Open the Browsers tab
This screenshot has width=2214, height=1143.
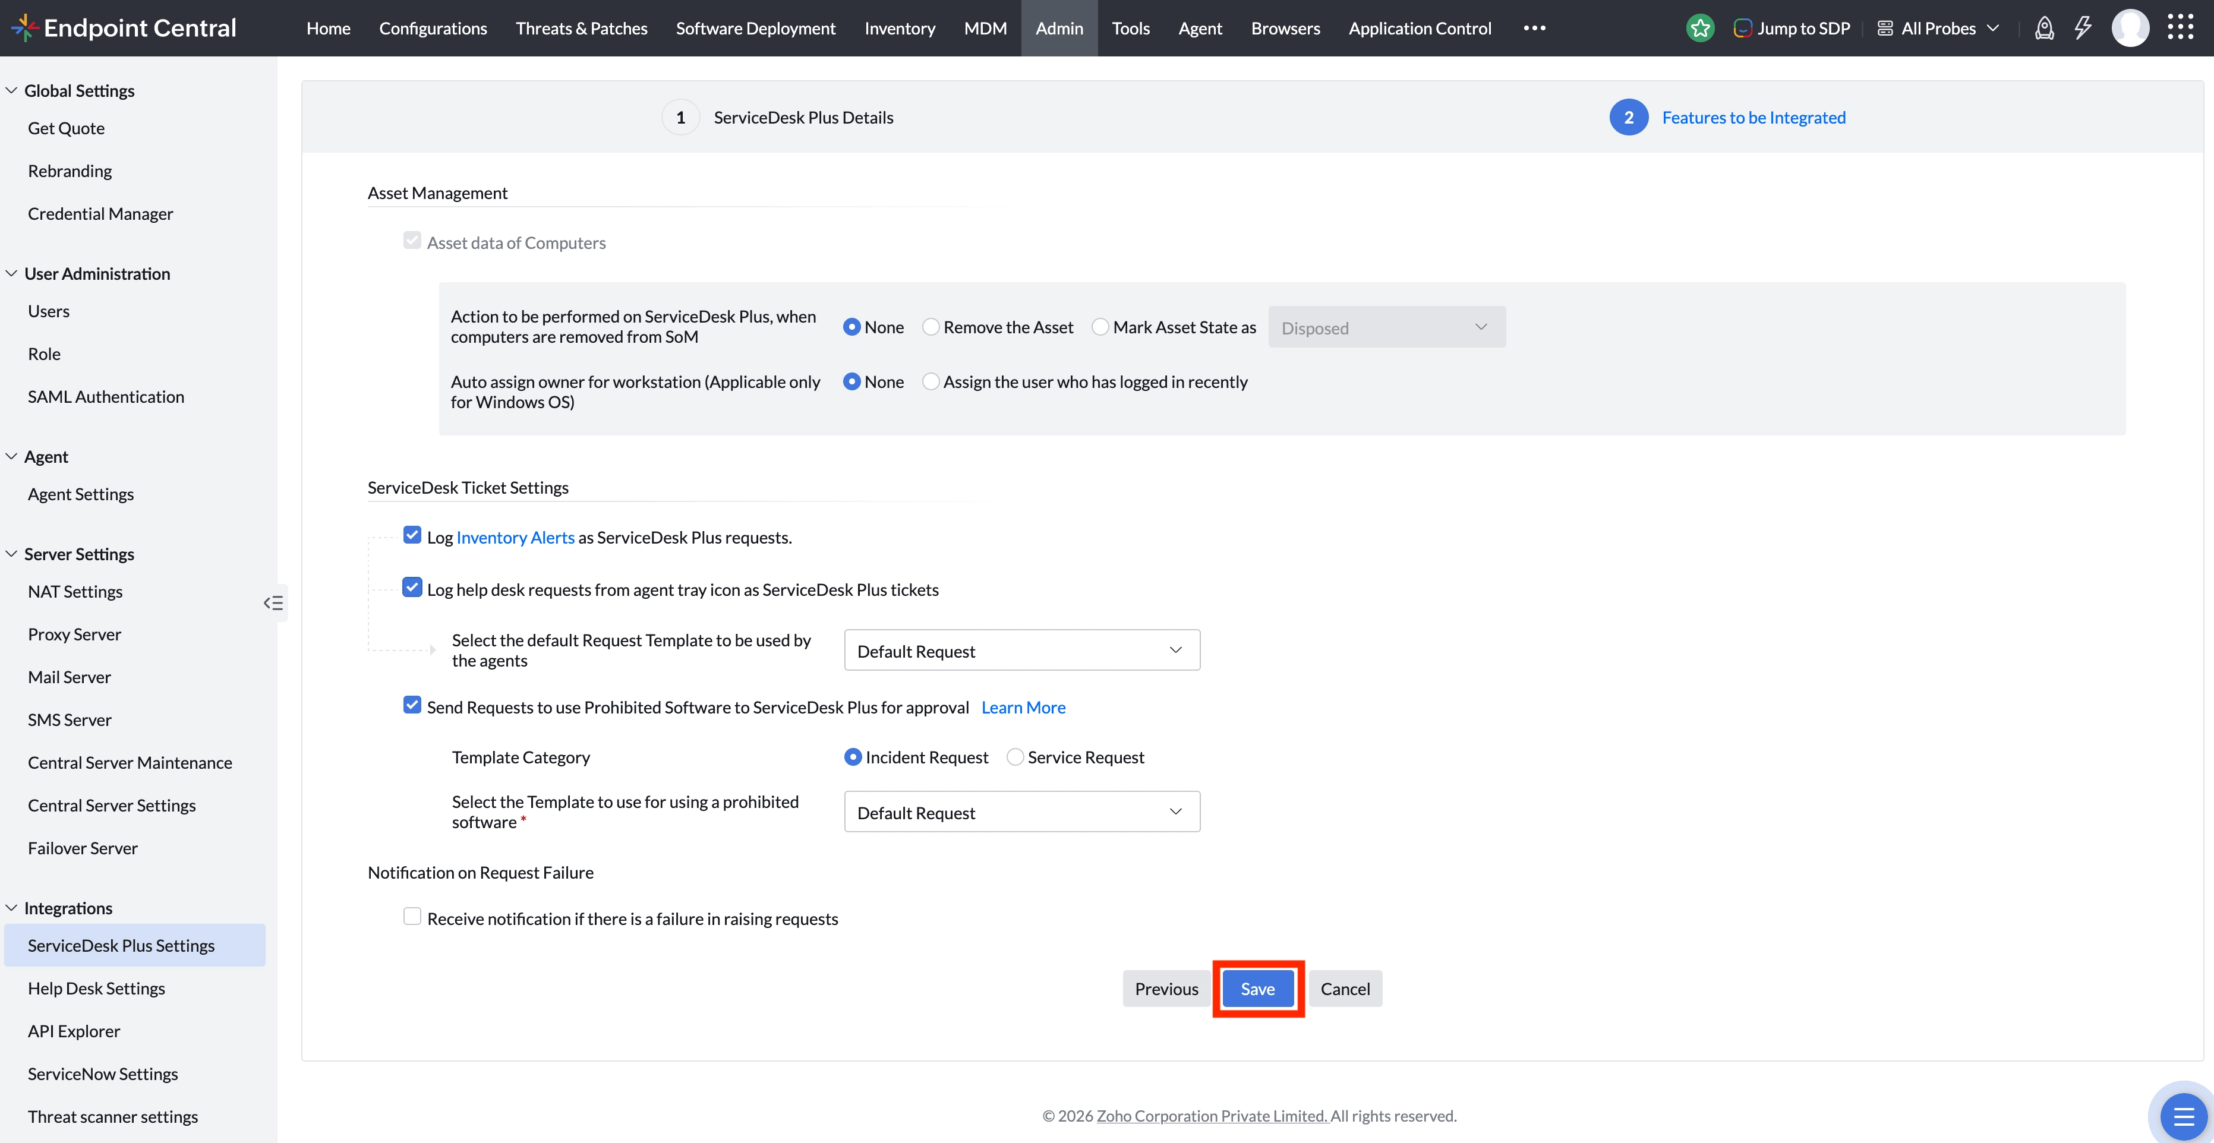point(1285,29)
